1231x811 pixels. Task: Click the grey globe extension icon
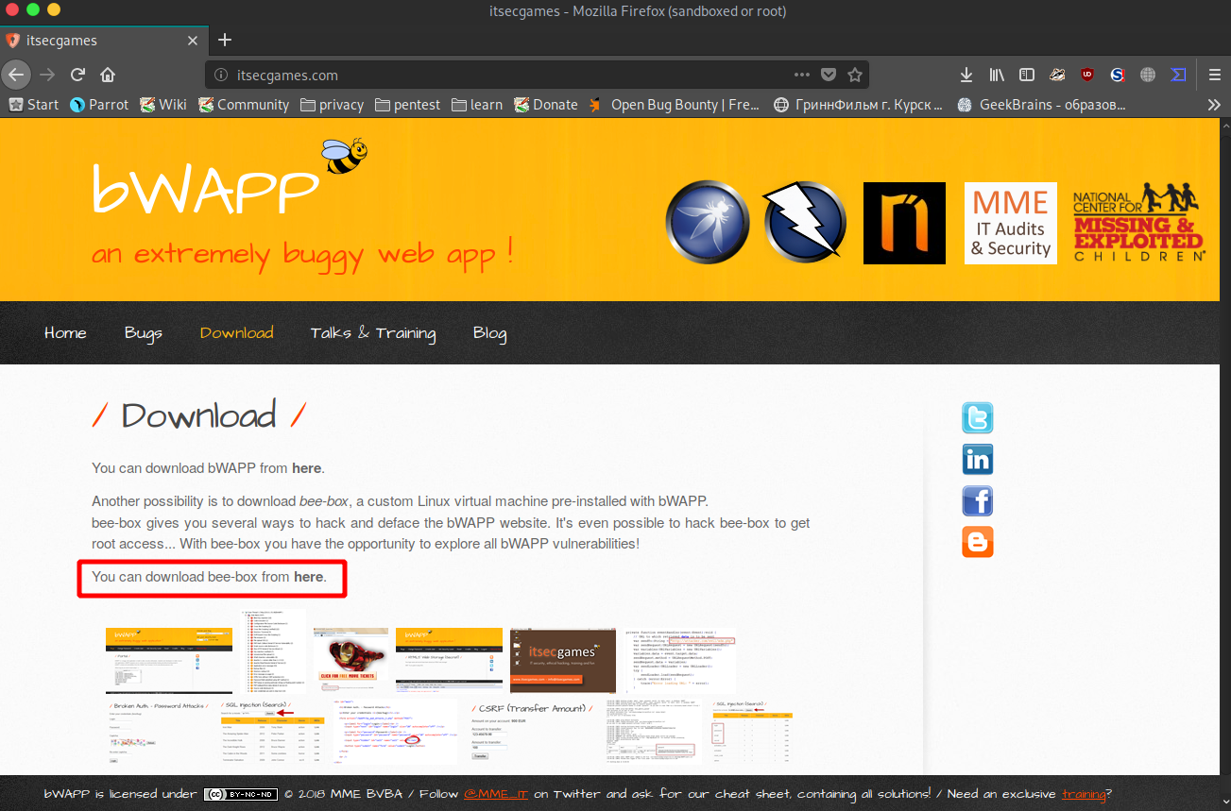pos(1148,75)
